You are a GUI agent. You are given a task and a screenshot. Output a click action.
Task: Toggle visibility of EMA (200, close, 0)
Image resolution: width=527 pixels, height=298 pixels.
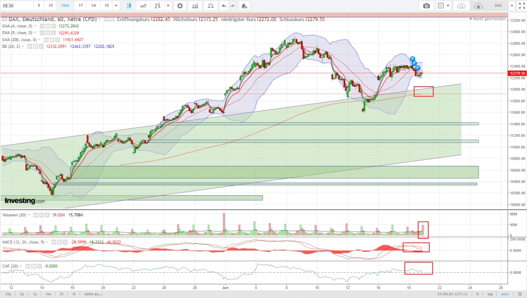tap(46, 39)
